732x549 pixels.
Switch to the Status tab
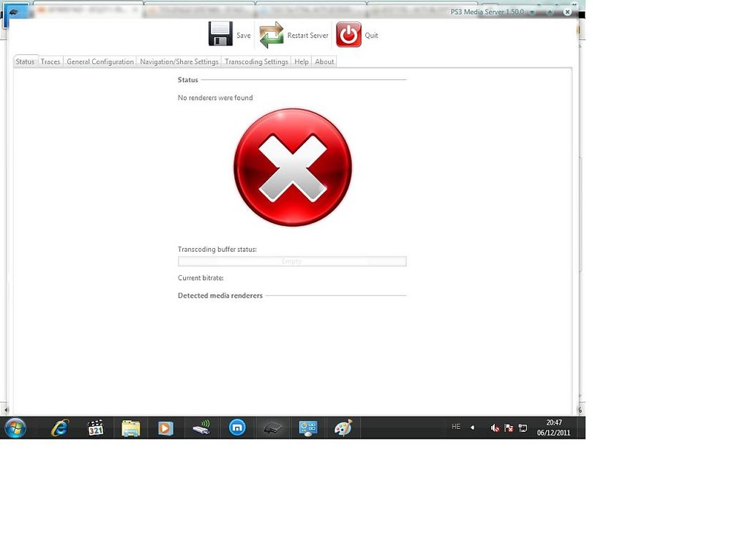point(25,61)
